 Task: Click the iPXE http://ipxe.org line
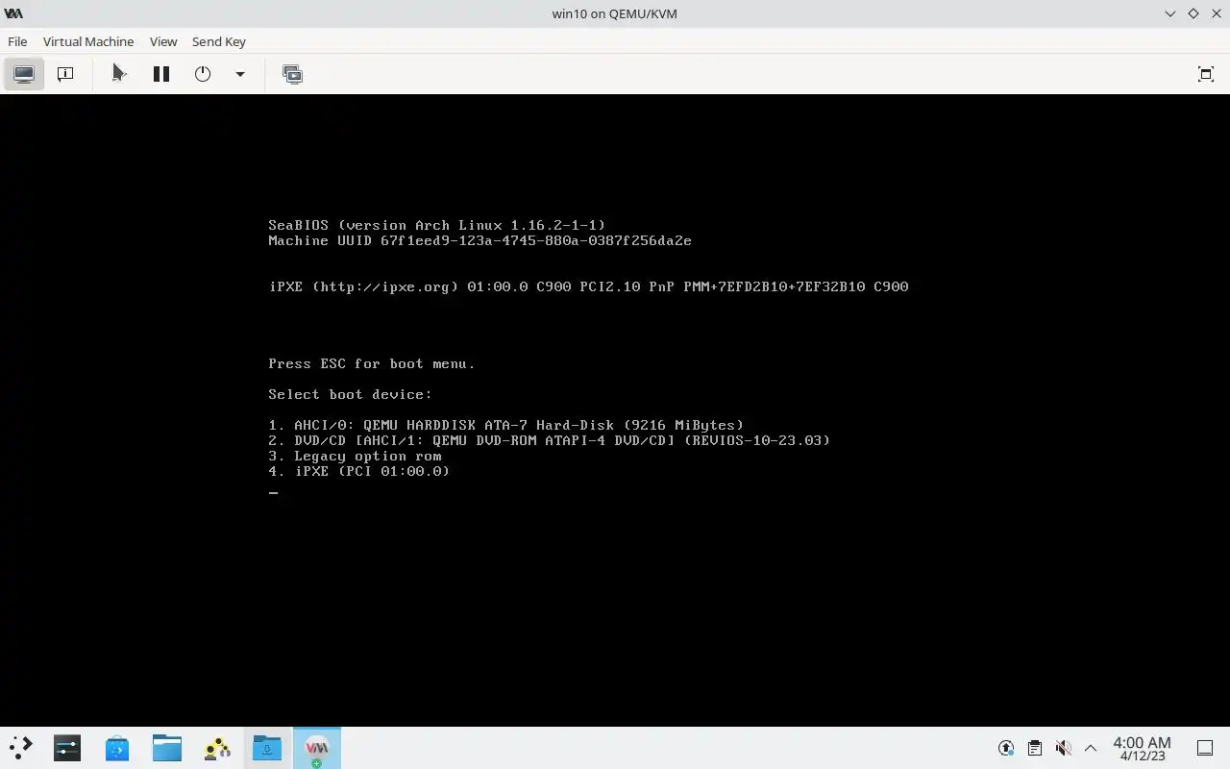coord(589,286)
